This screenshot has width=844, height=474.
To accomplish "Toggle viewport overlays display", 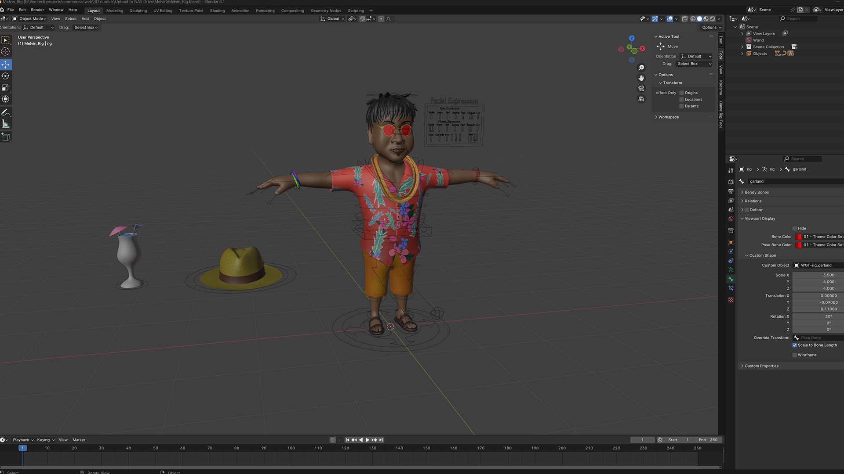I will point(669,19).
